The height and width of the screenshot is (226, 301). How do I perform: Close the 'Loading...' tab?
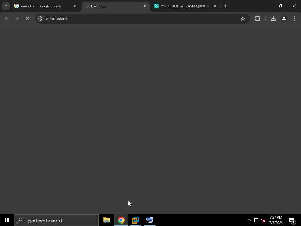coord(145,6)
